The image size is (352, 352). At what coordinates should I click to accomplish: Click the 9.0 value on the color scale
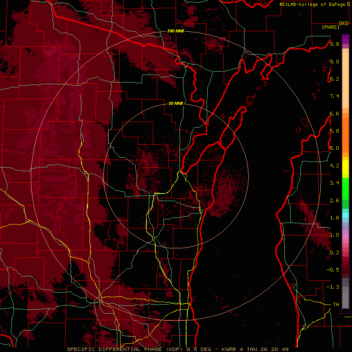(x=334, y=61)
